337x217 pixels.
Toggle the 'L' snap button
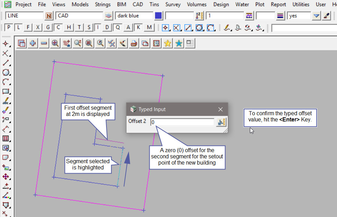coord(19,28)
